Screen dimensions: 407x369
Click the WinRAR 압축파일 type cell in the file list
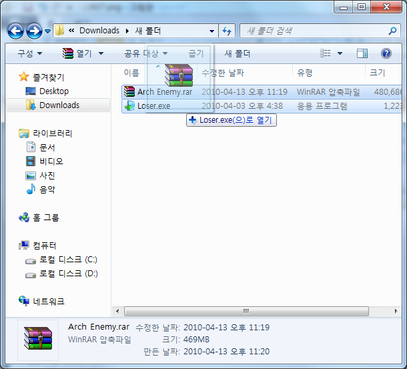(328, 92)
